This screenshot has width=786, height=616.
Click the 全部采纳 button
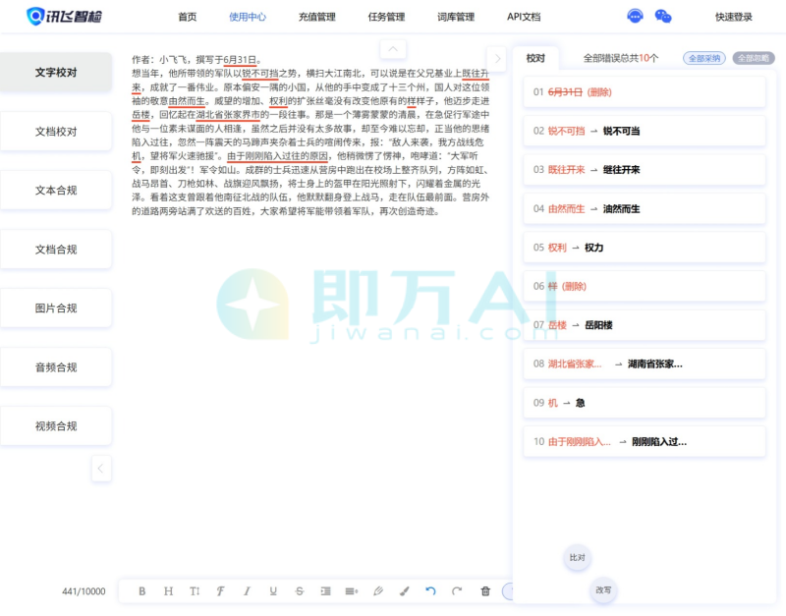703,59
